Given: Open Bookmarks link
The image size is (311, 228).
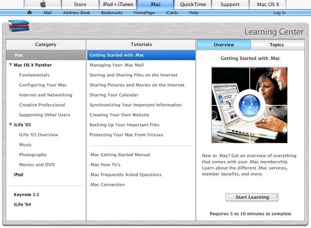Looking at the screenshot, I should coord(112,13).
